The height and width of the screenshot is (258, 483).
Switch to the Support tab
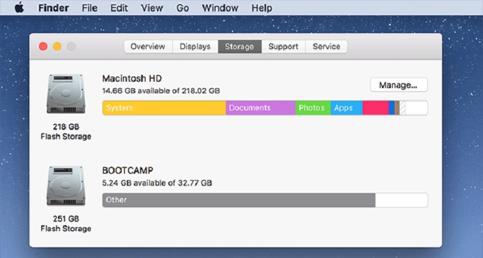[283, 46]
